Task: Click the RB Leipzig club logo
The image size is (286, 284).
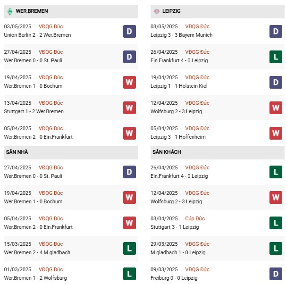Action: (156, 11)
